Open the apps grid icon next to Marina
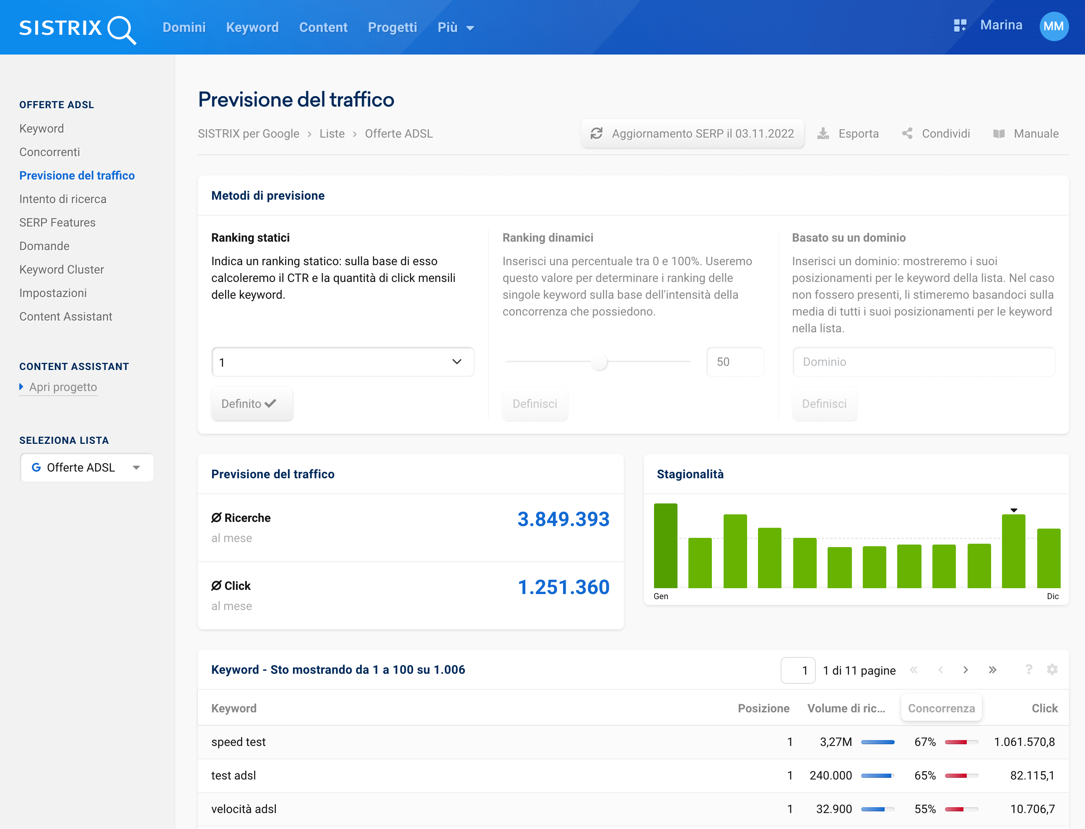This screenshot has height=829, width=1085. (x=960, y=25)
